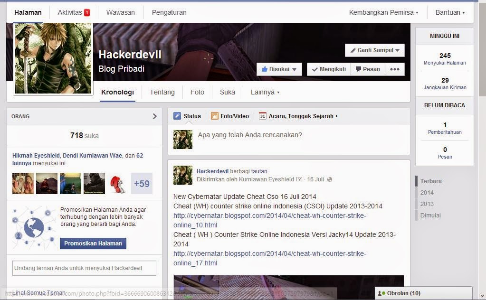Jump to Dimulai on the timeline
Screen dimensions: 486x300
coord(430,216)
